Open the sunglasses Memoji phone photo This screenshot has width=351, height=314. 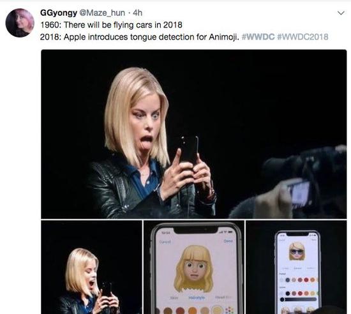pyautogui.click(x=296, y=267)
